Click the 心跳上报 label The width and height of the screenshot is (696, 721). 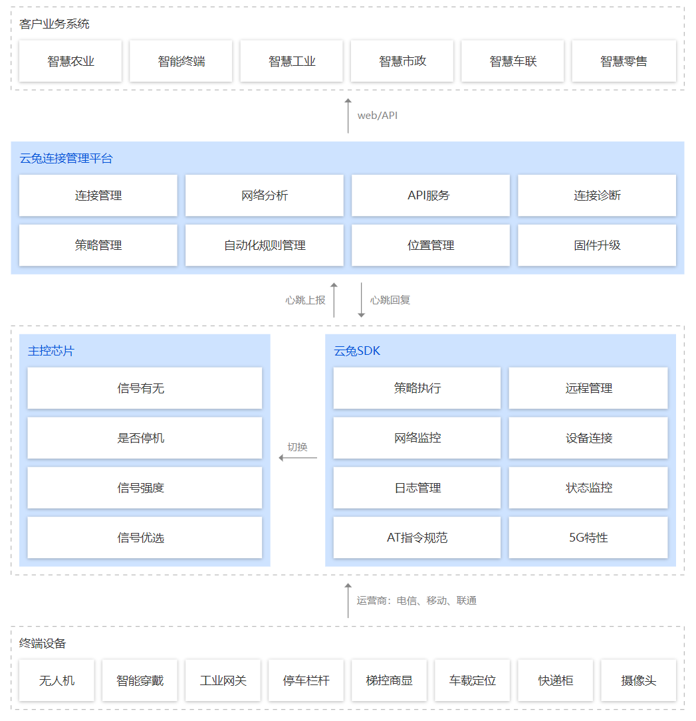(x=305, y=300)
